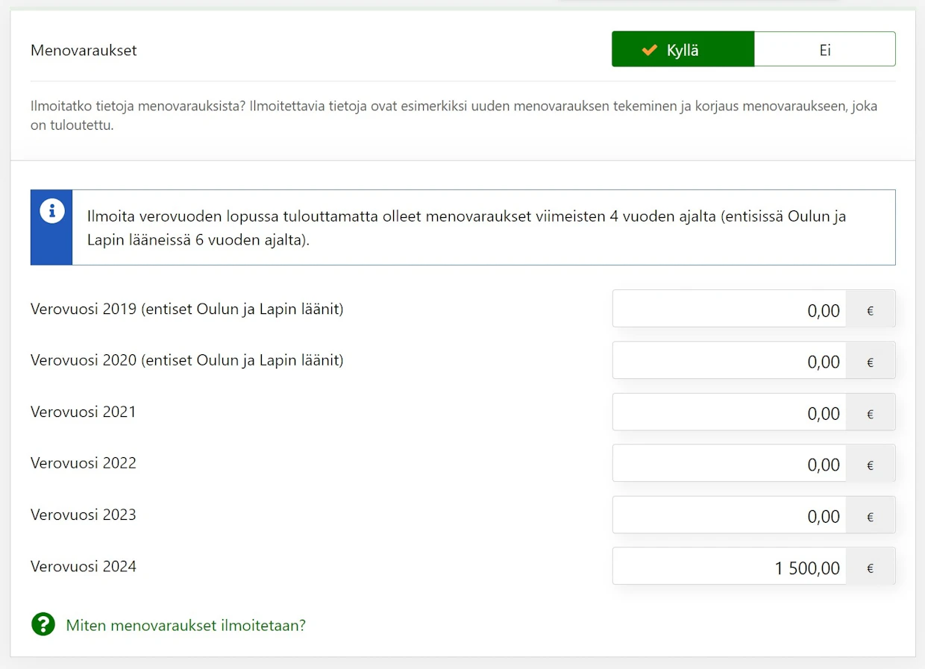925x669 pixels.
Task: Click the green question mark help icon
Action: click(x=43, y=624)
